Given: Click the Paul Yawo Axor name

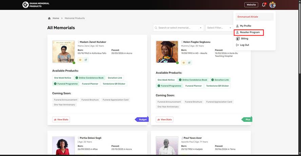Looking at the screenshot, I should point(193,138).
